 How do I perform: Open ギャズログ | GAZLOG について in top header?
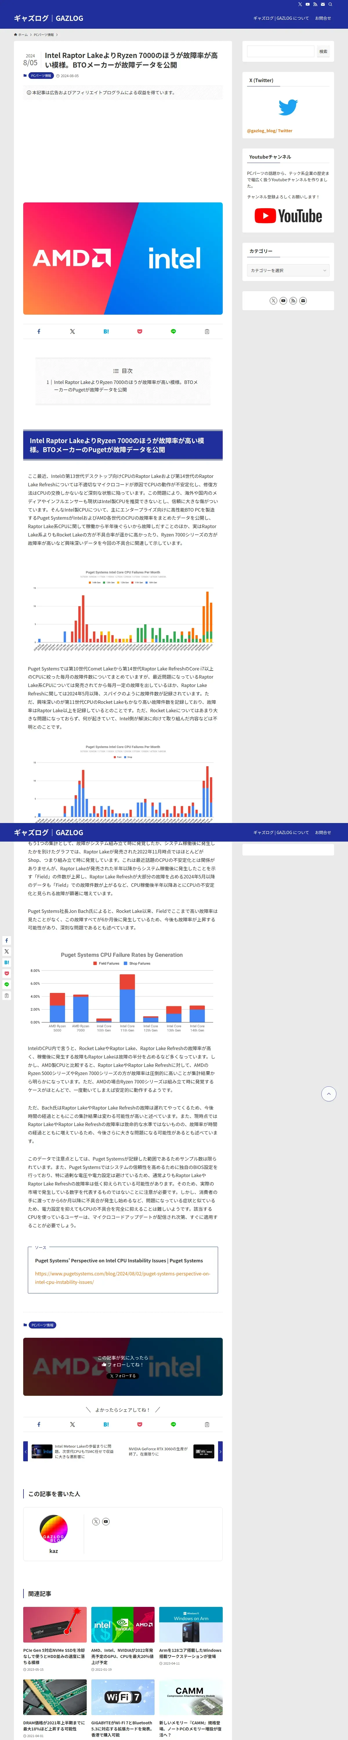(281, 18)
